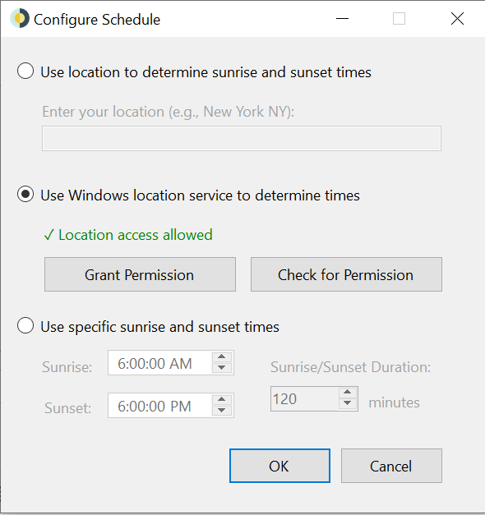Click 'Enter your location' label text

[169, 112]
